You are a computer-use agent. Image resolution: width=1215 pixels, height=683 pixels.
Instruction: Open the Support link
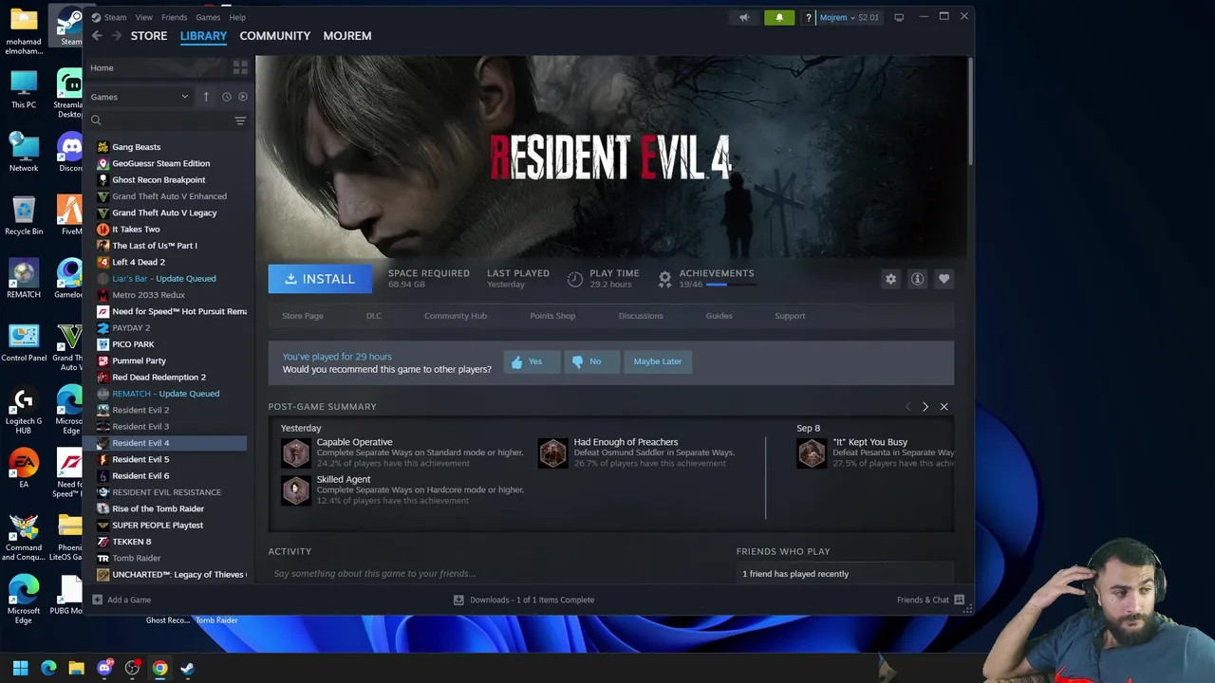tap(790, 316)
